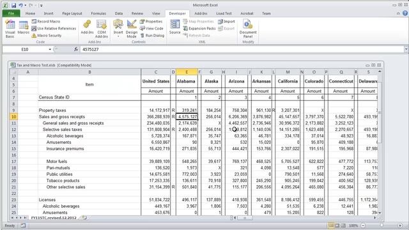Screen dimensions: 409x230
Task: Click the vertical scrollbar up arrow
Action: tap(380, 71)
